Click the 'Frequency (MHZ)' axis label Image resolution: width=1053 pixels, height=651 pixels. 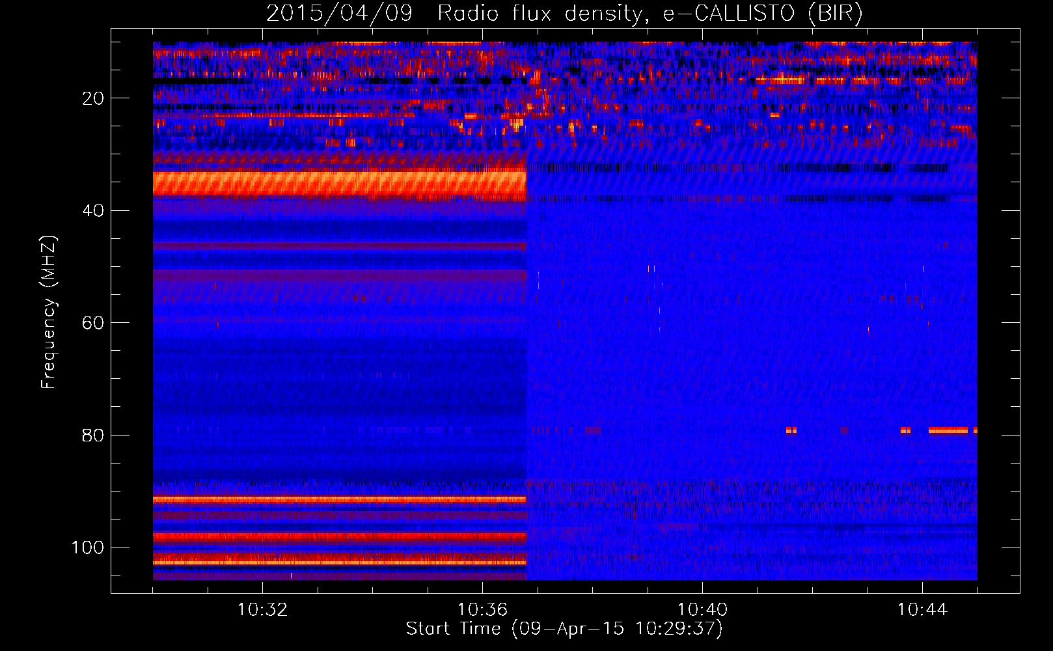pos(49,312)
